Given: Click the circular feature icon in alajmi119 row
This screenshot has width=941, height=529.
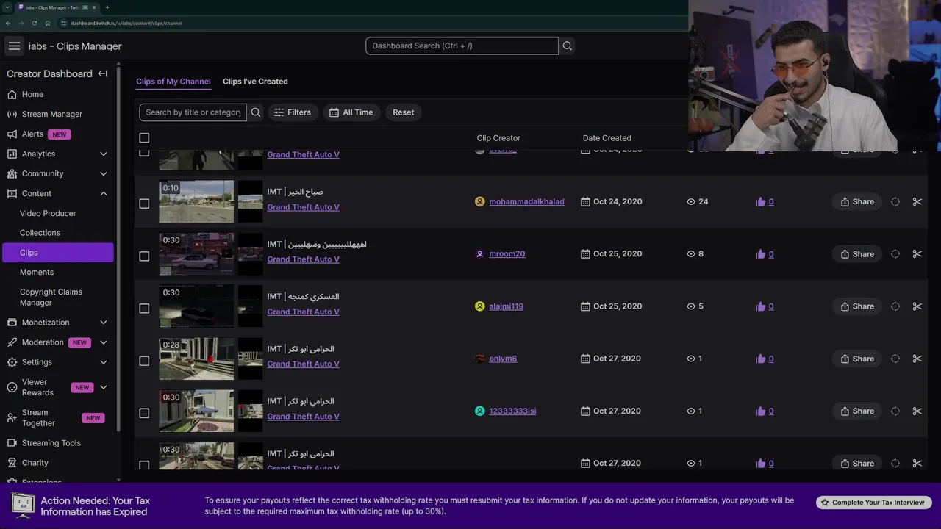Looking at the screenshot, I should point(895,306).
